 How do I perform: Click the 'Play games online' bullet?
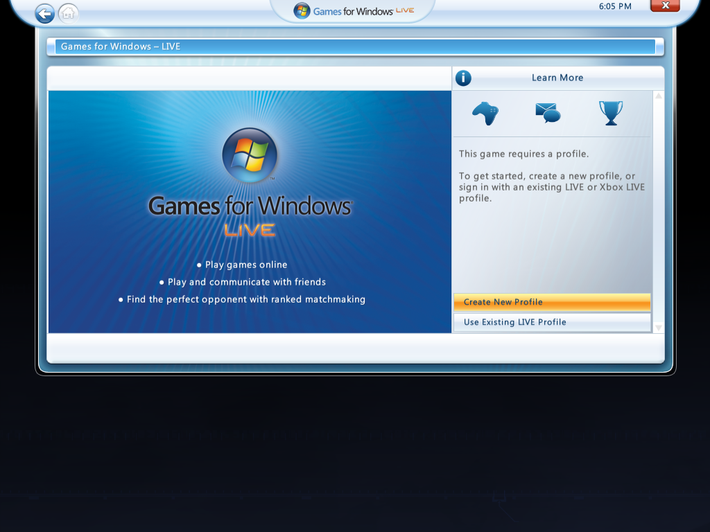click(242, 265)
